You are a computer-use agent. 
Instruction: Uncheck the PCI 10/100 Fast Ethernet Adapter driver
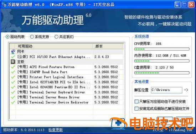(13, 57)
